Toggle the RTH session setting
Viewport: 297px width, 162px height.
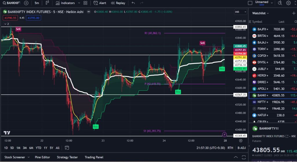pos(230,148)
